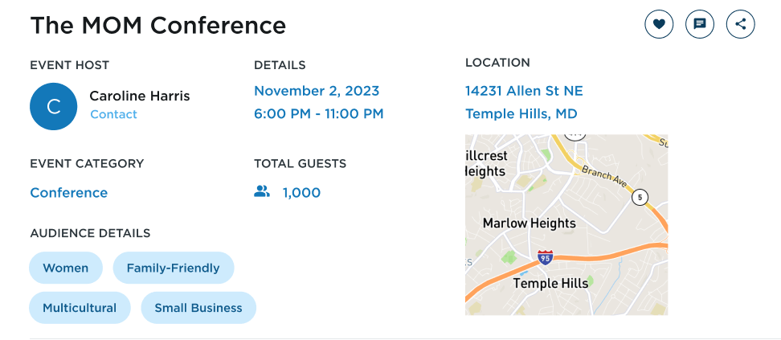This screenshot has width=781, height=340.
Task: Select the Women audience tag
Action: tap(66, 268)
